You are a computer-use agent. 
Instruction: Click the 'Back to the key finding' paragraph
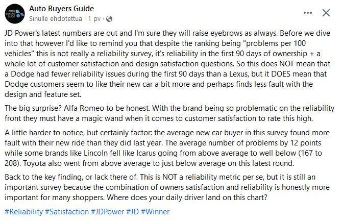167,187
